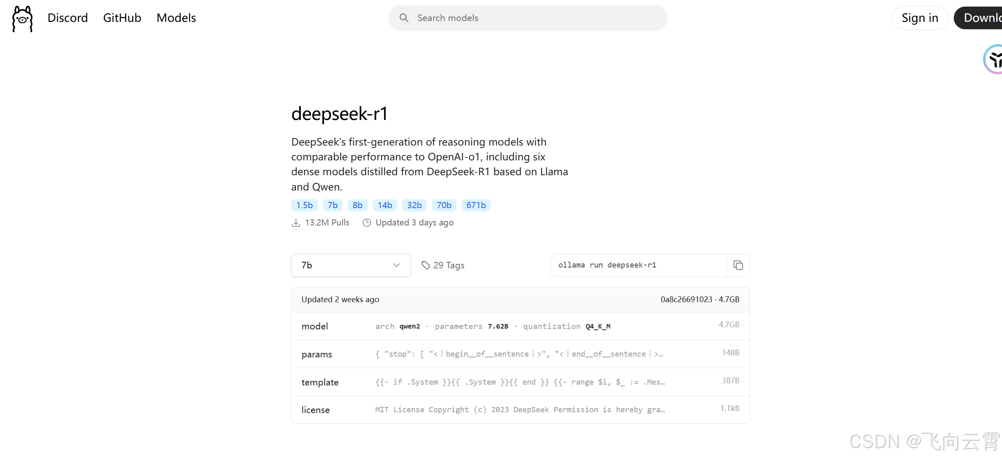Click the 13.2M Pulls text

click(327, 223)
